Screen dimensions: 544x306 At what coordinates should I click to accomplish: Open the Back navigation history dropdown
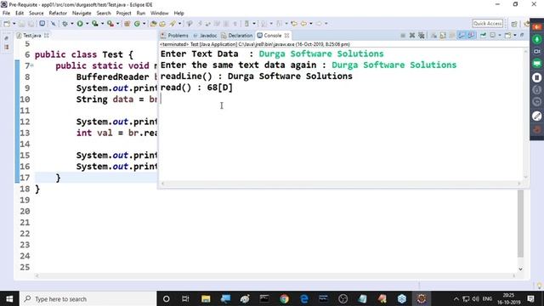311,24
